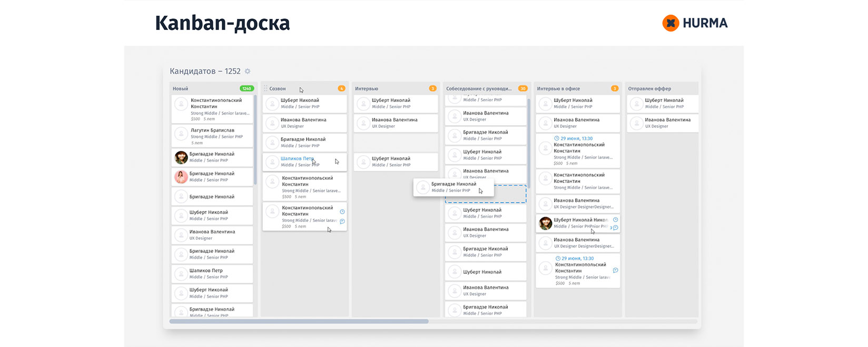This screenshot has width=868, height=347.
Task: Click avatar of Константинопольский Константин in Новый column
Action: point(181,105)
